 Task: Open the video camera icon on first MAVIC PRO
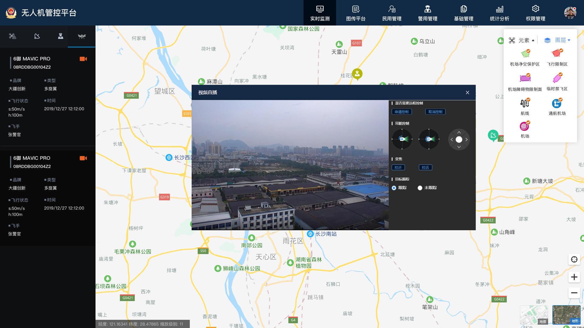[x=83, y=59]
